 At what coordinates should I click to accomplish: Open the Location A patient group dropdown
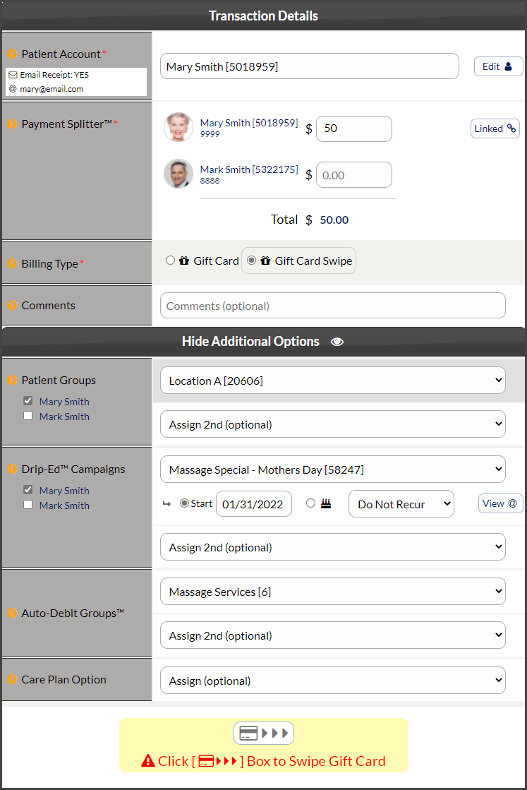click(x=332, y=381)
